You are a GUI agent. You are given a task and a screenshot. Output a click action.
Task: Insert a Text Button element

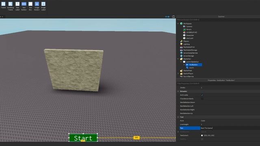[24, 6]
